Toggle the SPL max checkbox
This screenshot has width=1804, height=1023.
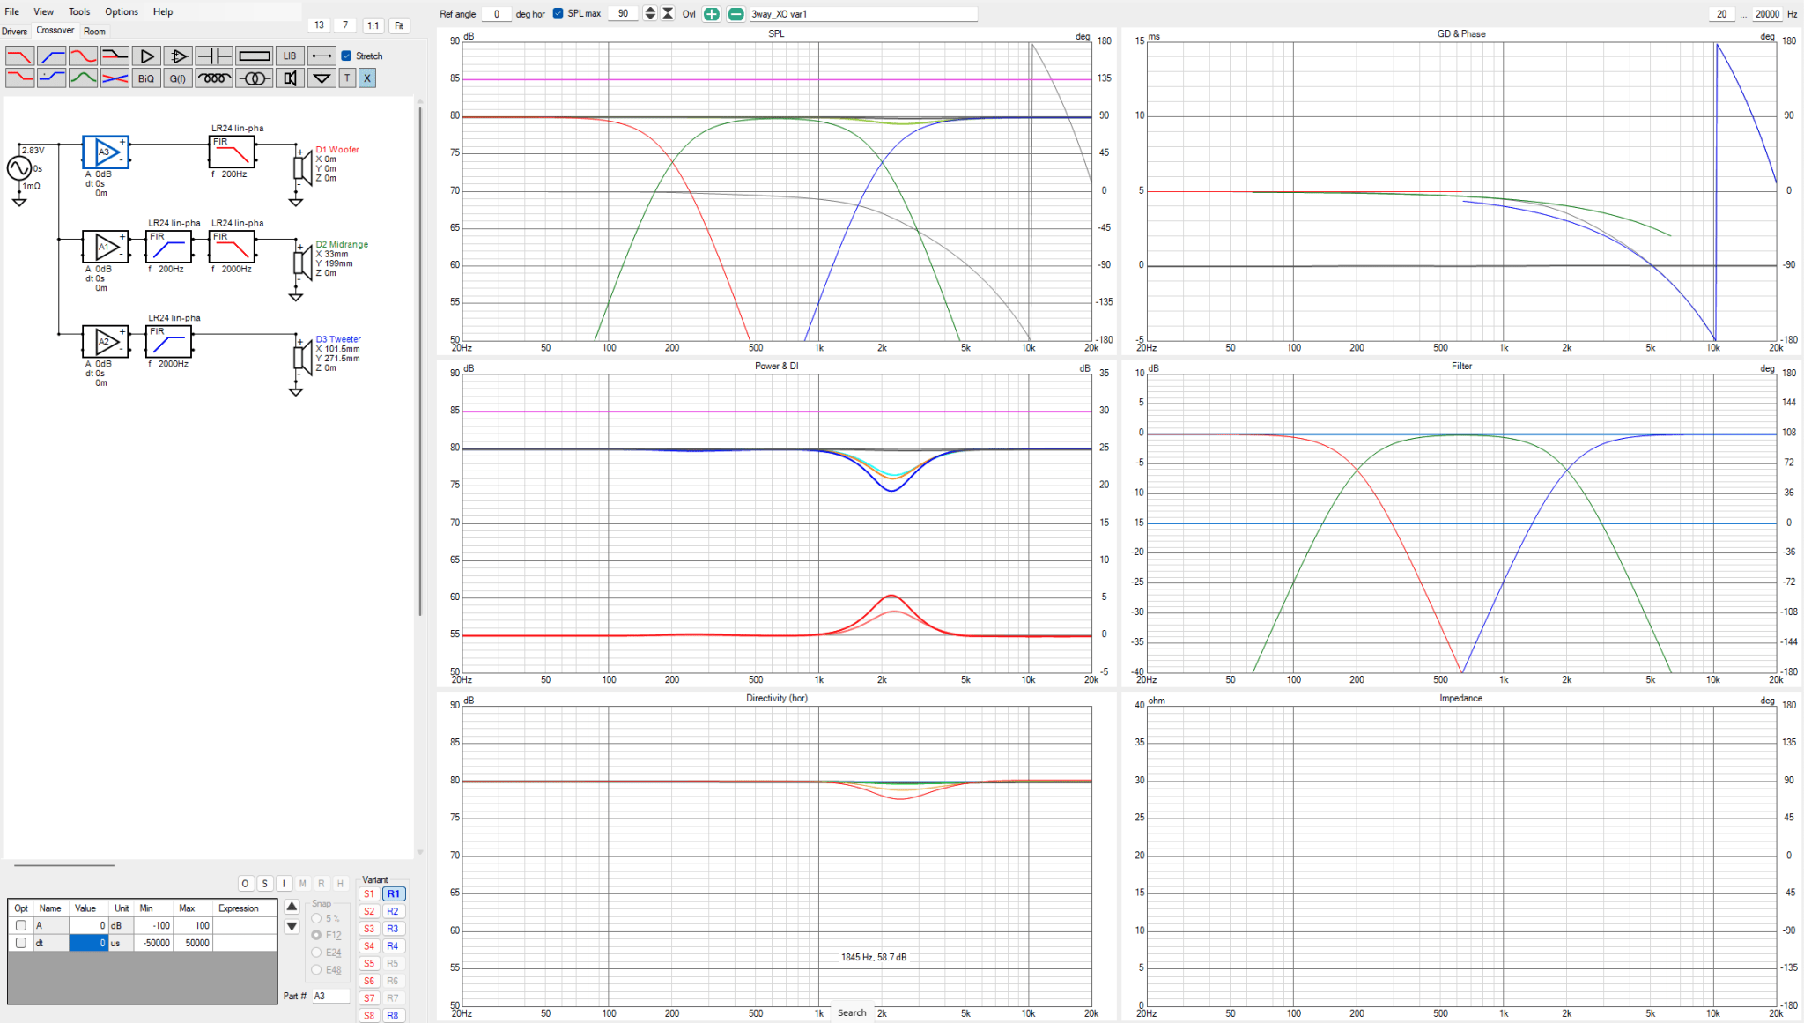coord(558,13)
